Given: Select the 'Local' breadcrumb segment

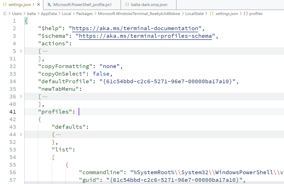Looking at the screenshot, I should (67, 14).
